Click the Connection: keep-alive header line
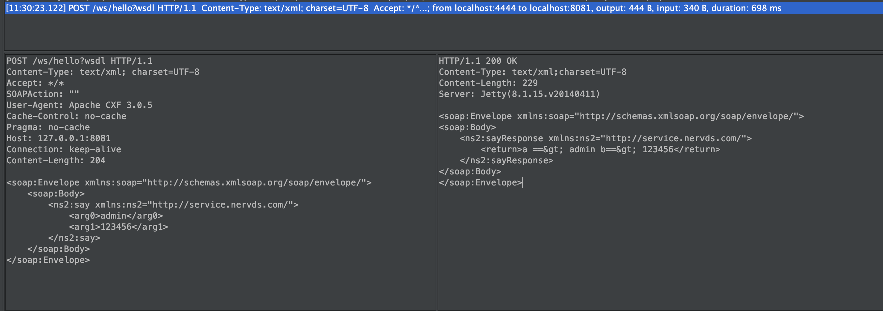The width and height of the screenshot is (883, 311). coord(64,150)
